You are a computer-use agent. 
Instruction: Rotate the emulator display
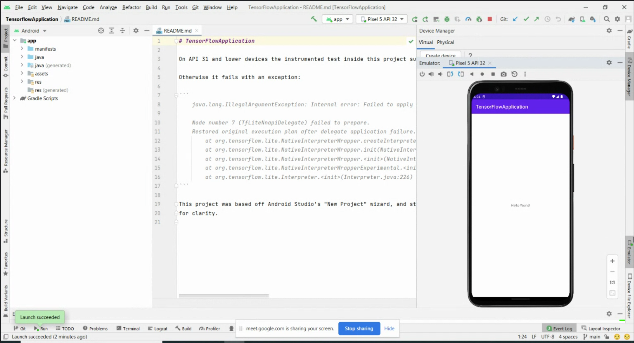click(x=450, y=74)
